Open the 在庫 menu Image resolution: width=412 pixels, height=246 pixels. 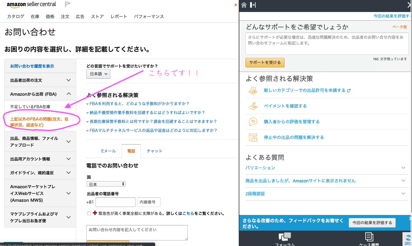click(x=35, y=17)
